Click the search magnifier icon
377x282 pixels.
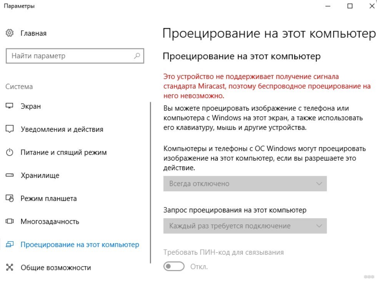point(137,56)
